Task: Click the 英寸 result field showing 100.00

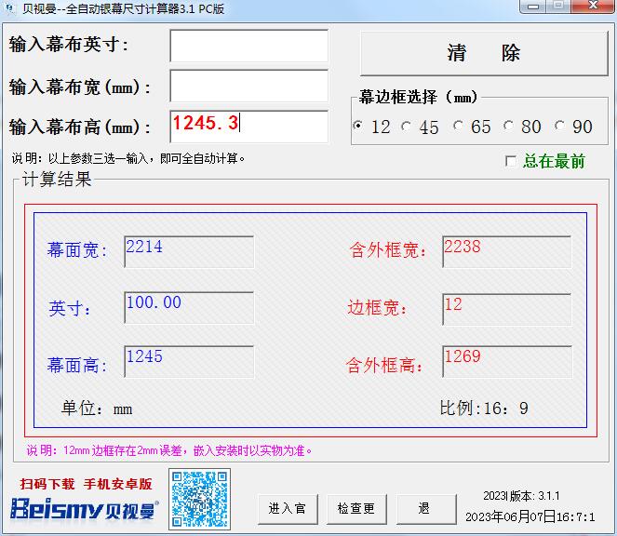Action: 189,308
